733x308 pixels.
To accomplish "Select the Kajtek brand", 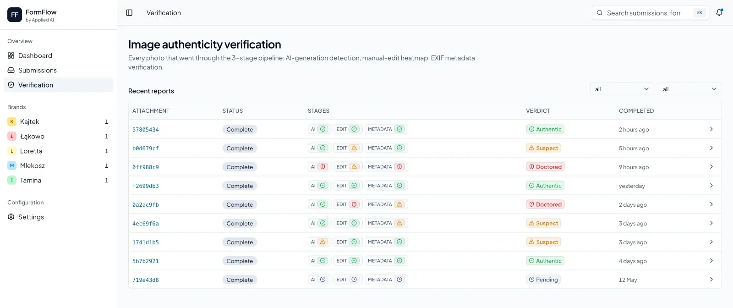I will [58, 121].
